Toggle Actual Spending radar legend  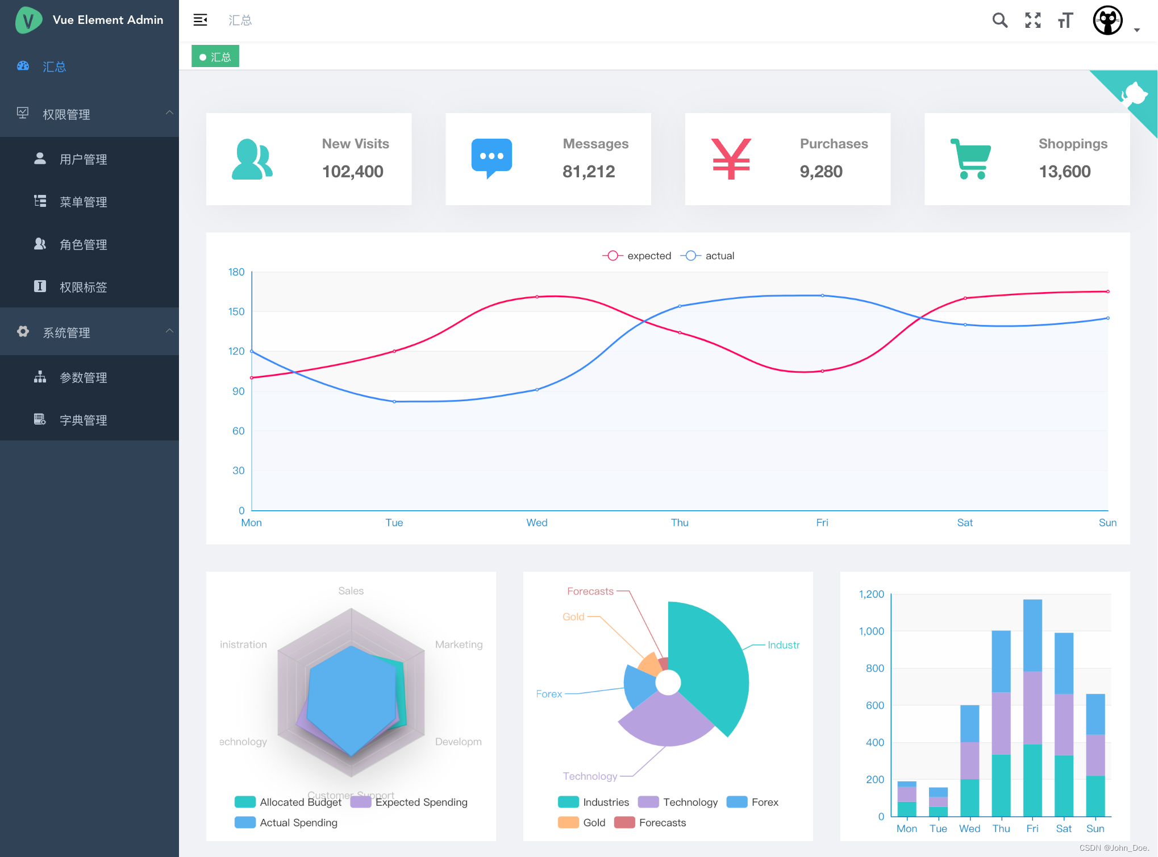(286, 822)
